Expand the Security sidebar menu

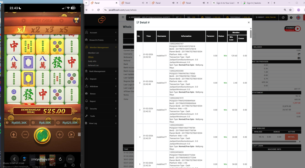[101, 109]
